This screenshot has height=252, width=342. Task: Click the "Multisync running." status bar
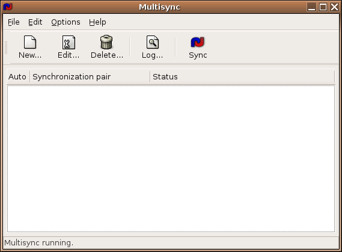pos(39,243)
